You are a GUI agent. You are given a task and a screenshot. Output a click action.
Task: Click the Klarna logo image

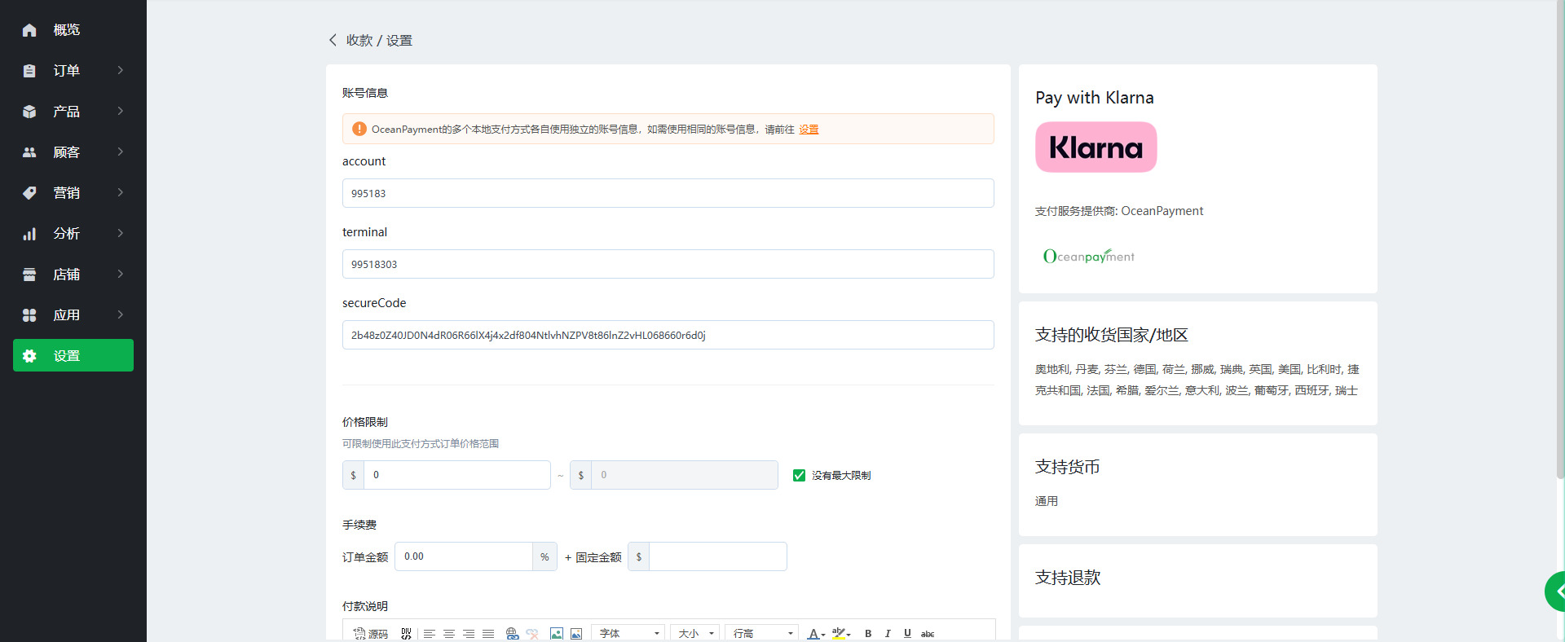[1096, 147]
